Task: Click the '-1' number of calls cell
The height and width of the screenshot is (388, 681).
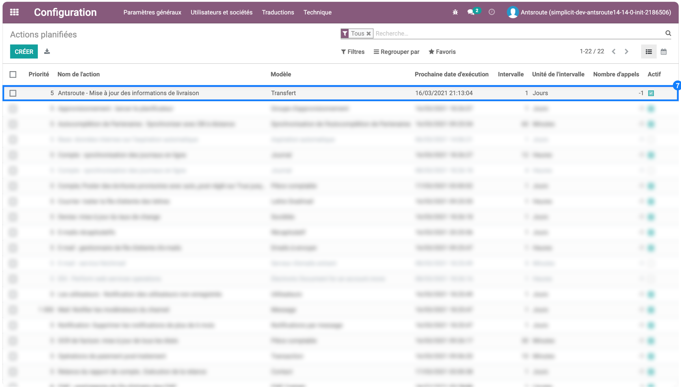Action: coord(641,93)
